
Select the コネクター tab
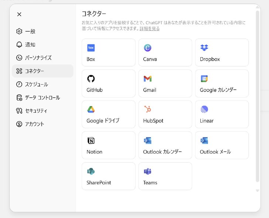[42, 71]
